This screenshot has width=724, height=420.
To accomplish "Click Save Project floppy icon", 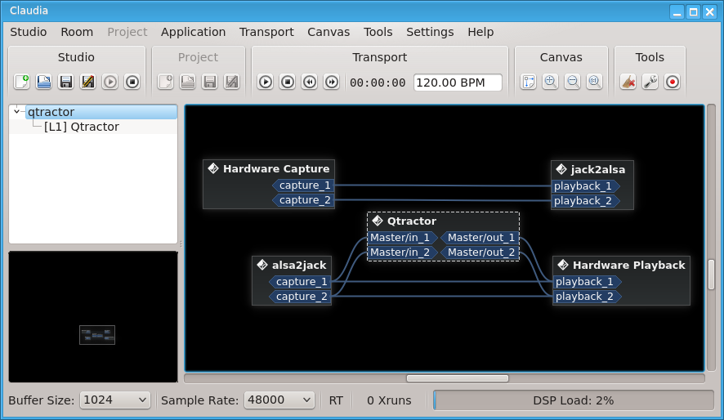I will 210,83.
